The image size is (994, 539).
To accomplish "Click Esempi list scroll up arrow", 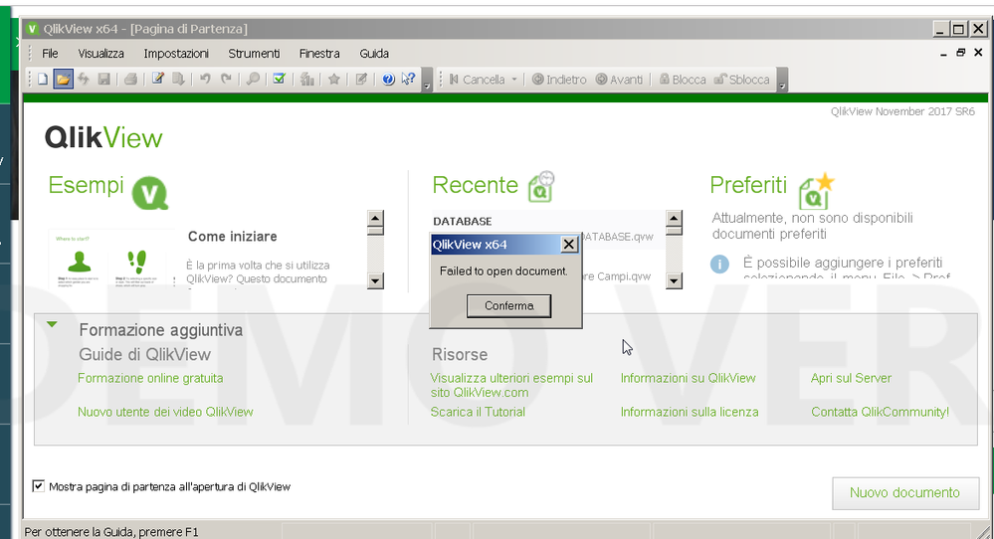I will coord(375,219).
